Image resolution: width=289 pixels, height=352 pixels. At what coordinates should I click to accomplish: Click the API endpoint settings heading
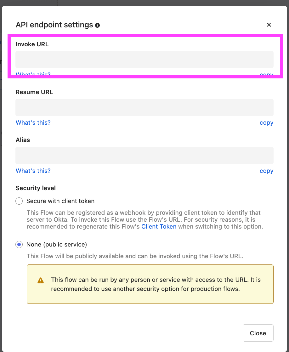pos(54,25)
